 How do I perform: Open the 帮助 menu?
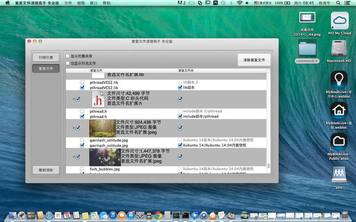[x=106, y=3]
